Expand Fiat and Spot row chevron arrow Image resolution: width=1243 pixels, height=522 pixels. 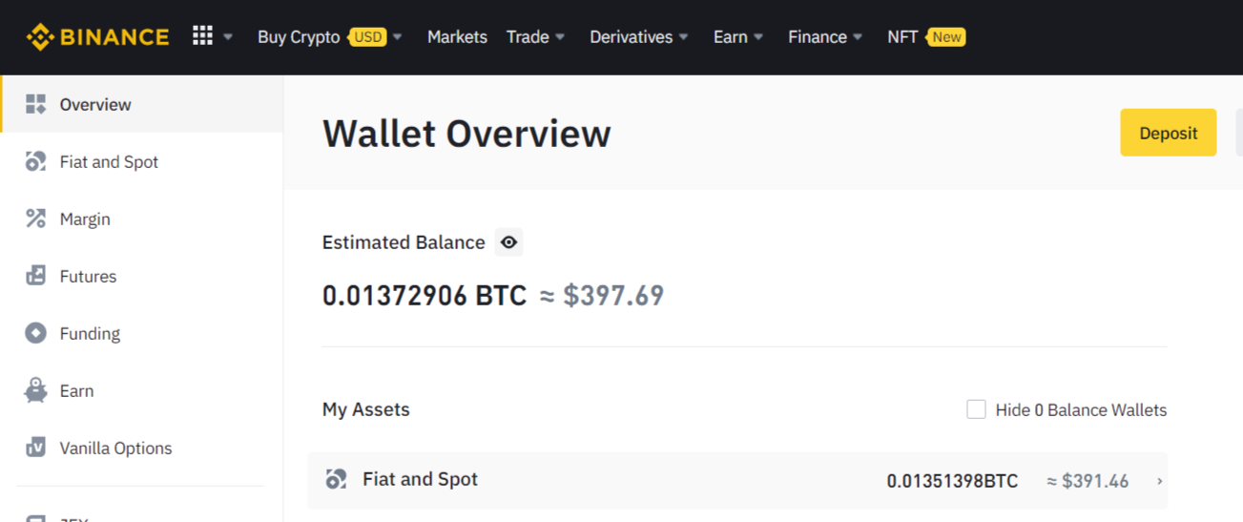(1159, 481)
